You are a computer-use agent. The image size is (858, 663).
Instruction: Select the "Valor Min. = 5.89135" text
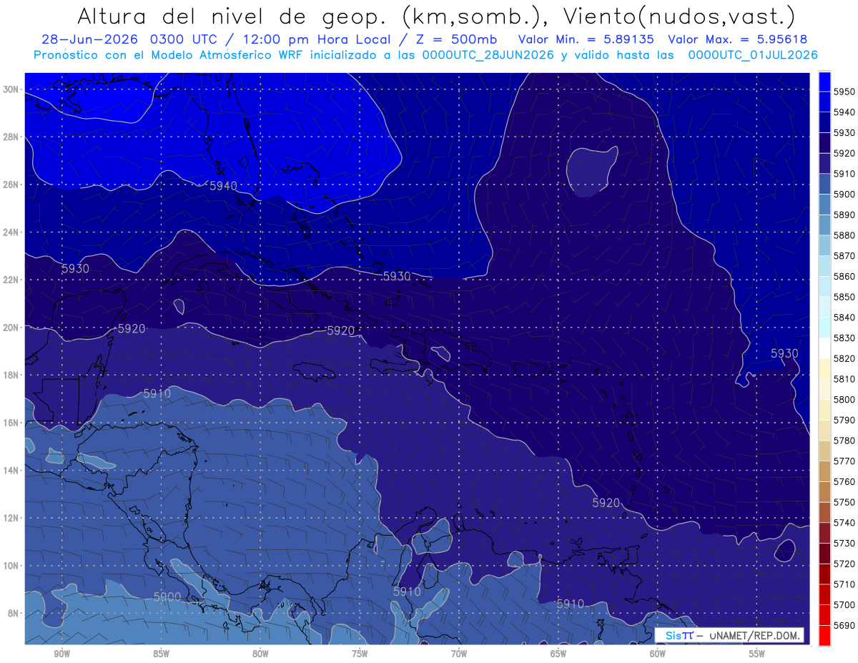(586, 40)
